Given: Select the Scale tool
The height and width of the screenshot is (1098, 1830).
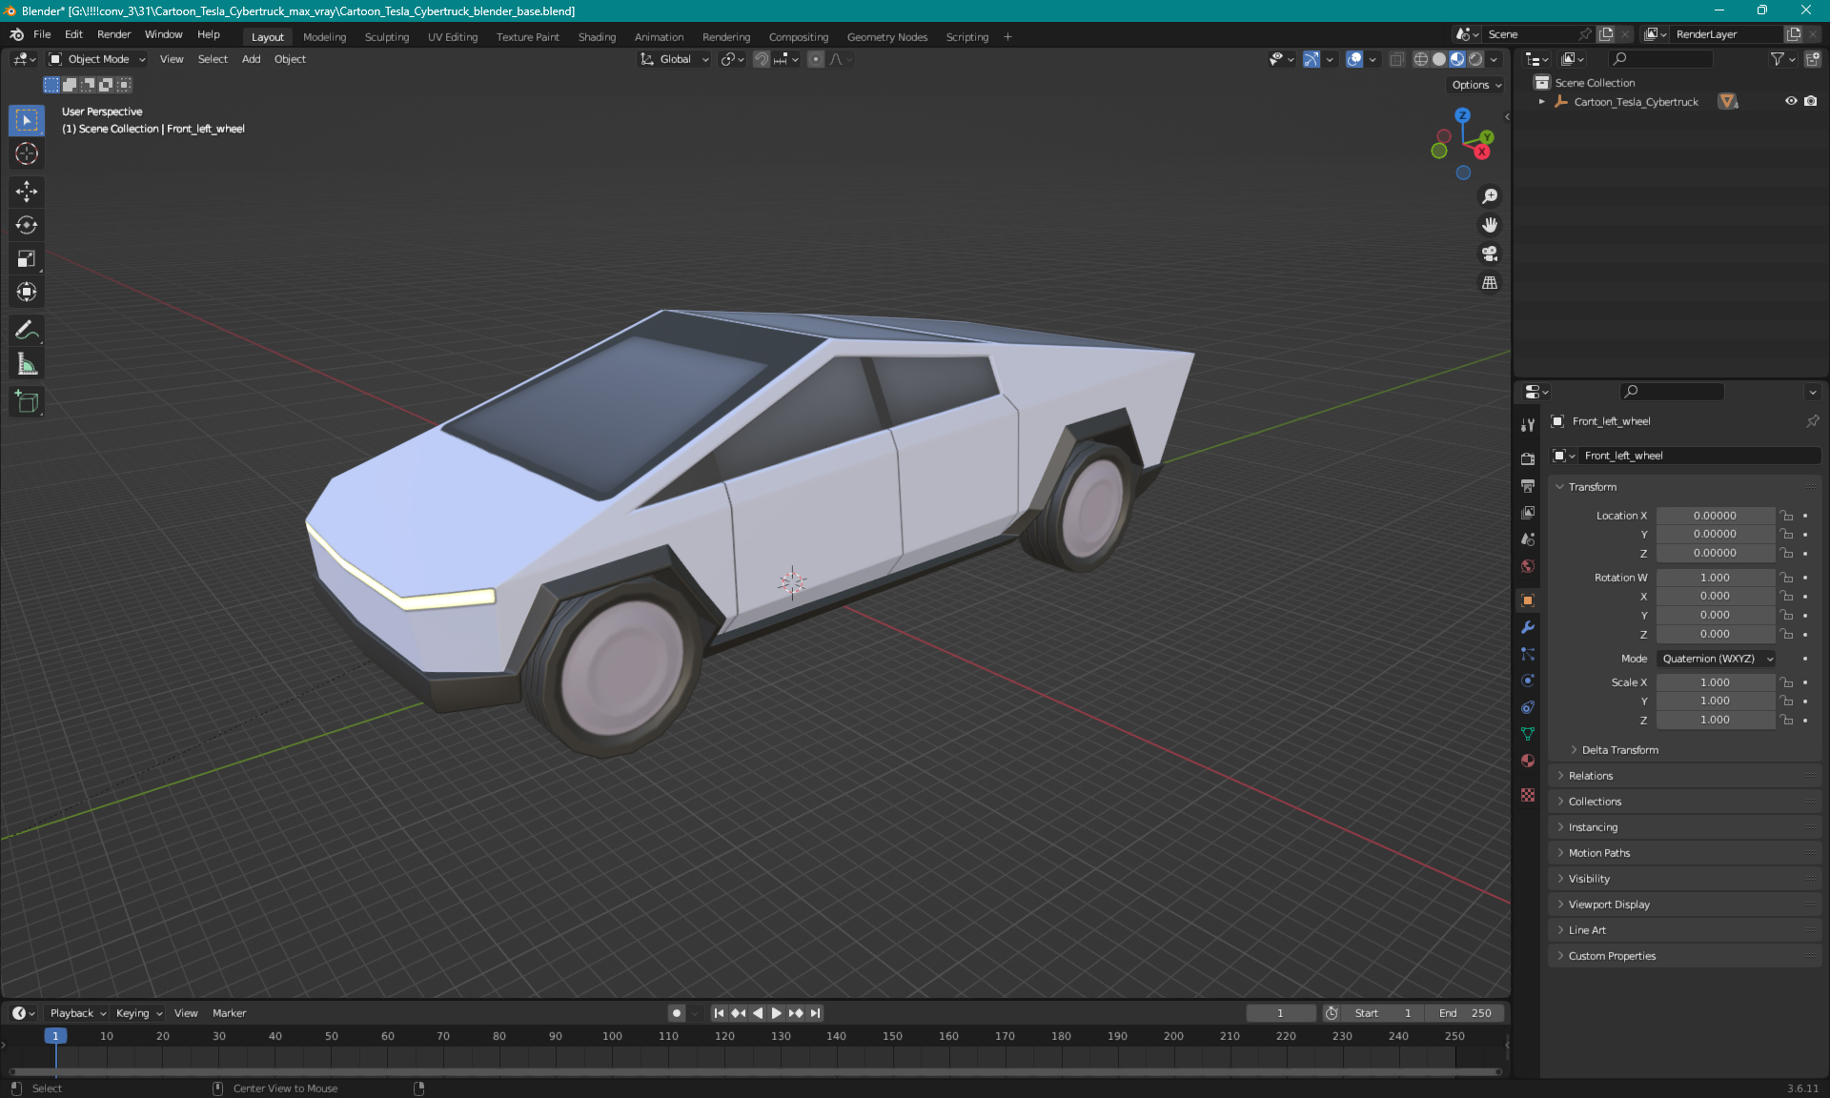Looking at the screenshot, I should tap(27, 258).
